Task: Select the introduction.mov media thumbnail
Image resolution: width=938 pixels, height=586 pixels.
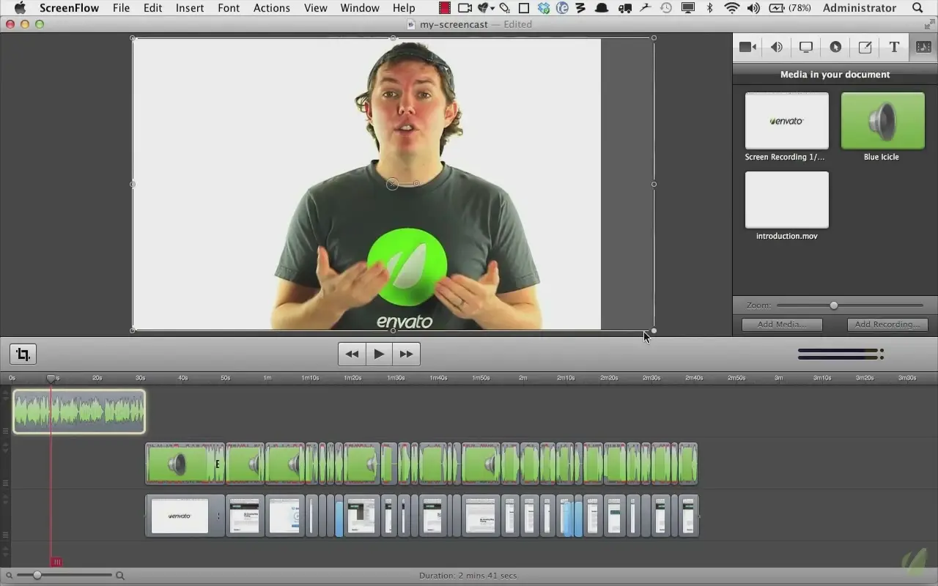Action: point(787,200)
